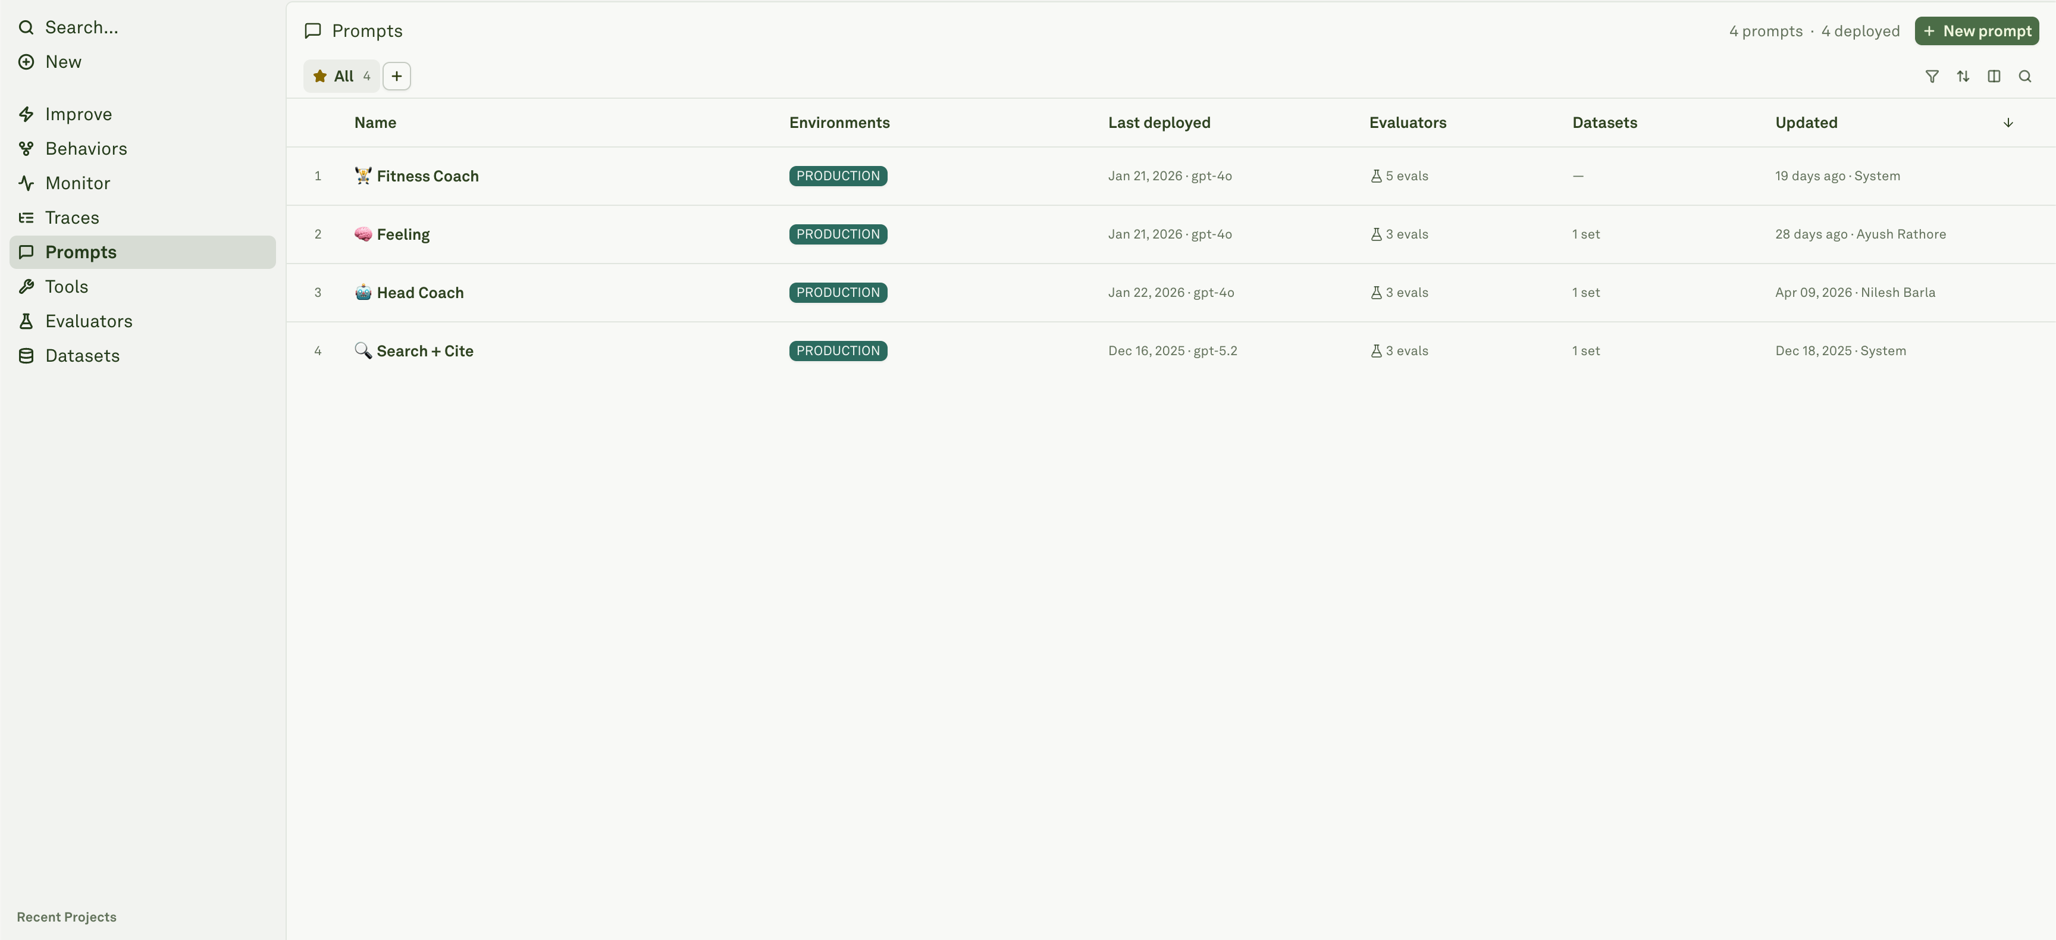The height and width of the screenshot is (940, 2056).
Task: Sort by the Environments column header
Action: tap(839, 123)
